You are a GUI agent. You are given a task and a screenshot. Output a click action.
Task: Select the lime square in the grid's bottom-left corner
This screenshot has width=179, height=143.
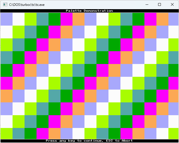pyautogui.click(x=6, y=134)
